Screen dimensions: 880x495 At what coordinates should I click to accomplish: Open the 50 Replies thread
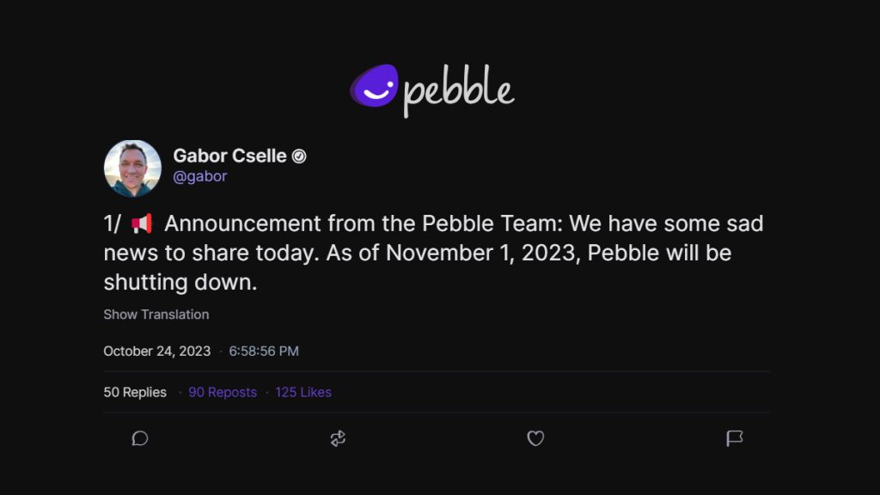(133, 392)
